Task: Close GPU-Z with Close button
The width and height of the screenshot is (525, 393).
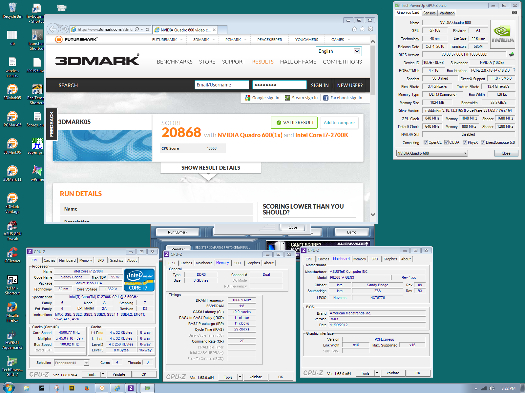Action: point(506,153)
